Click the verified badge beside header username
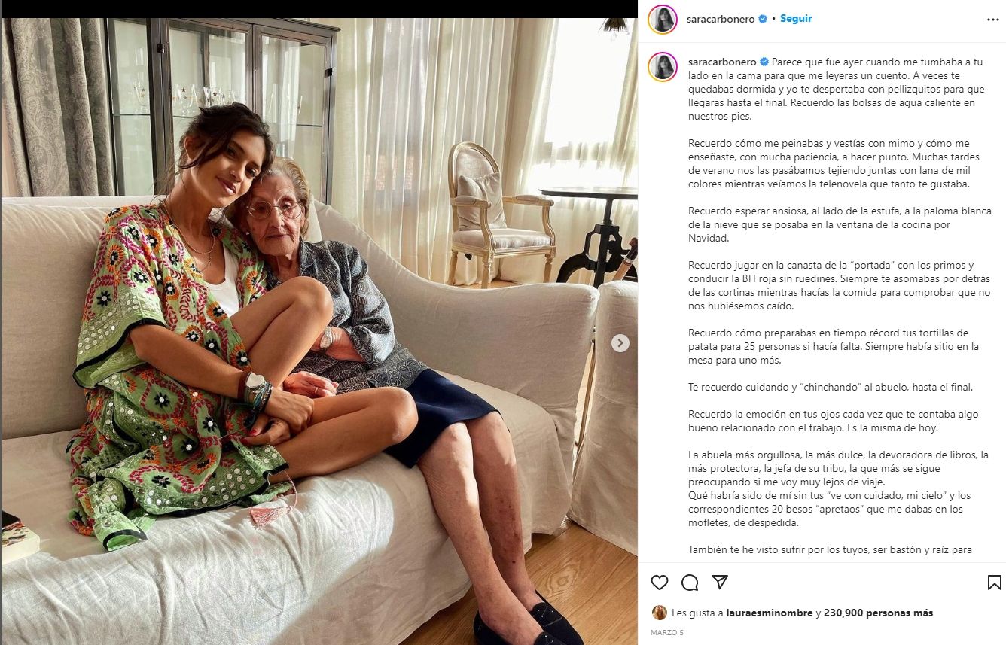The width and height of the screenshot is (1006, 645). tap(763, 19)
